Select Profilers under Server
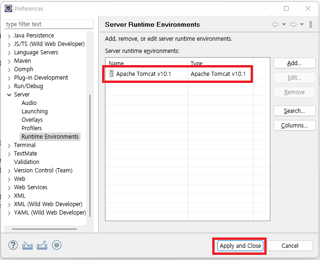 coord(32,128)
